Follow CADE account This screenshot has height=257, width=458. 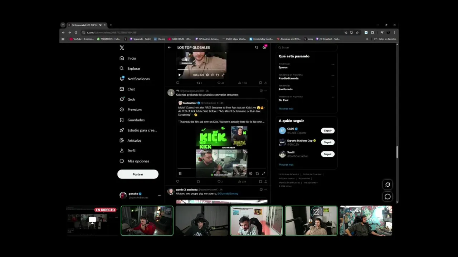point(328,131)
